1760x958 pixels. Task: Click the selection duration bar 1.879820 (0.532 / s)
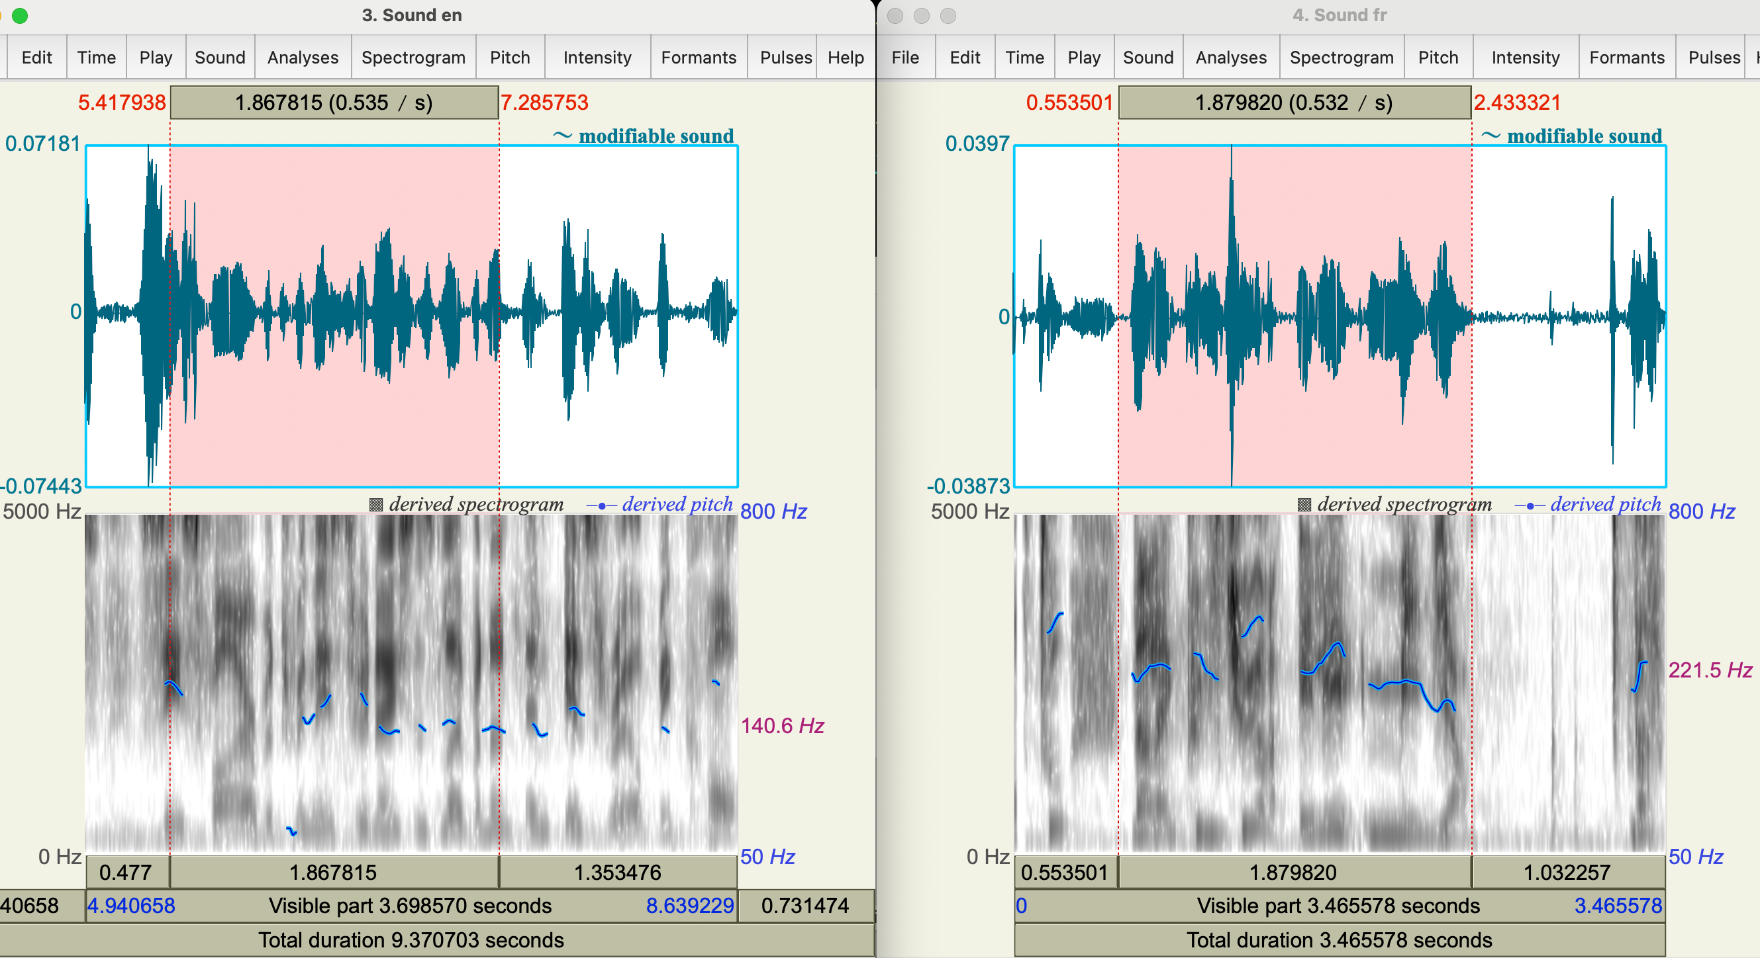click(x=1295, y=103)
